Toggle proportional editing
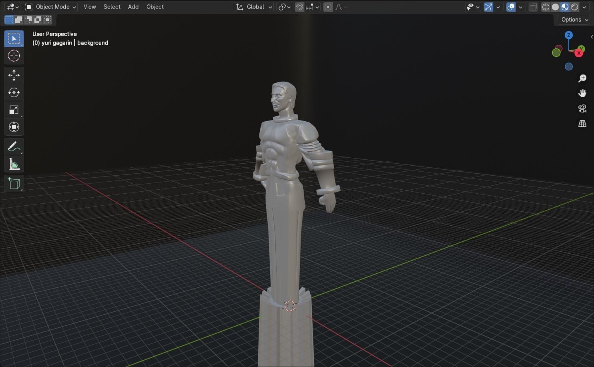Image resolution: width=594 pixels, height=367 pixels. click(x=328, y=7)
